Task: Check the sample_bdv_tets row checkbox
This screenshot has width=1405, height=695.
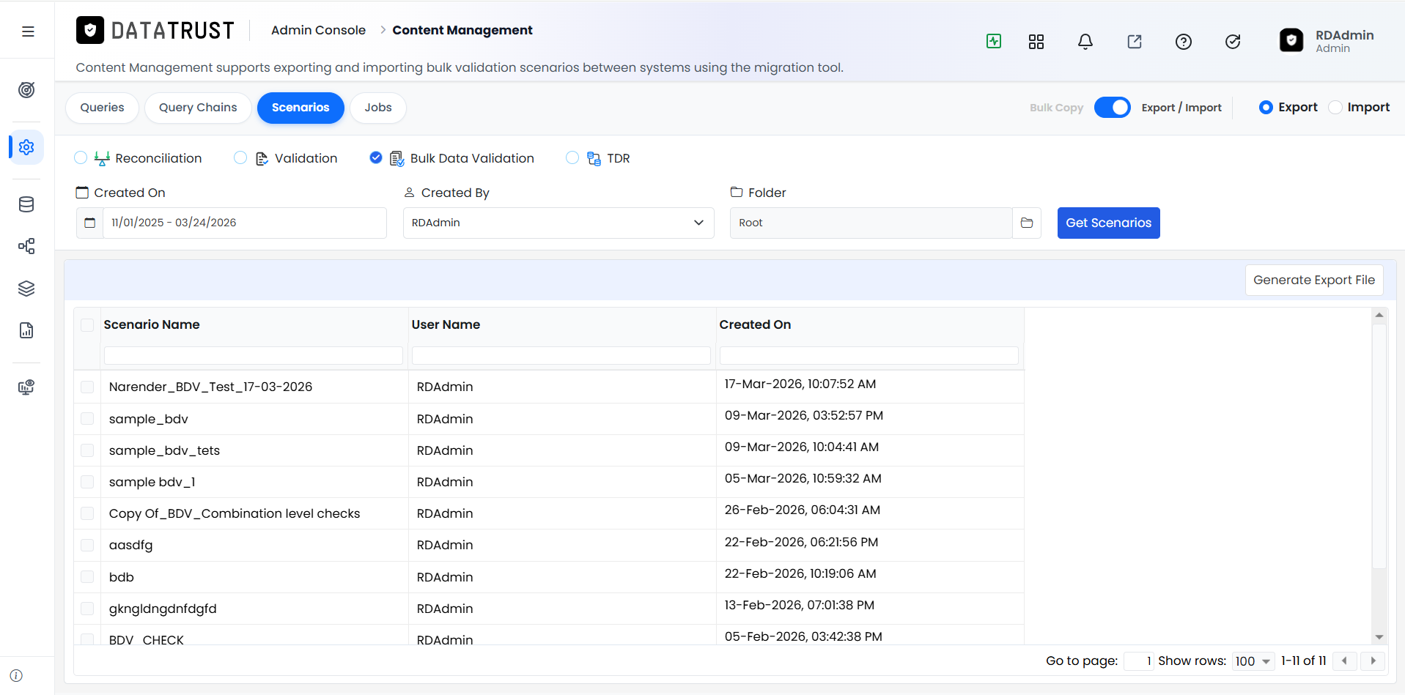Action: click(x=87, y=450)
